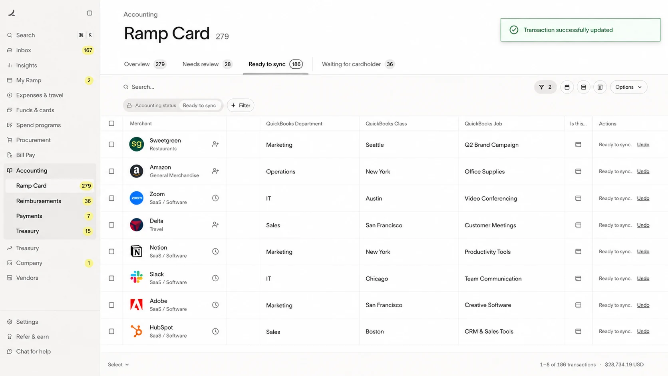Open Spend programs in the sidebar
The height and width of the screenshot is (376, 668).
point(50,125)
